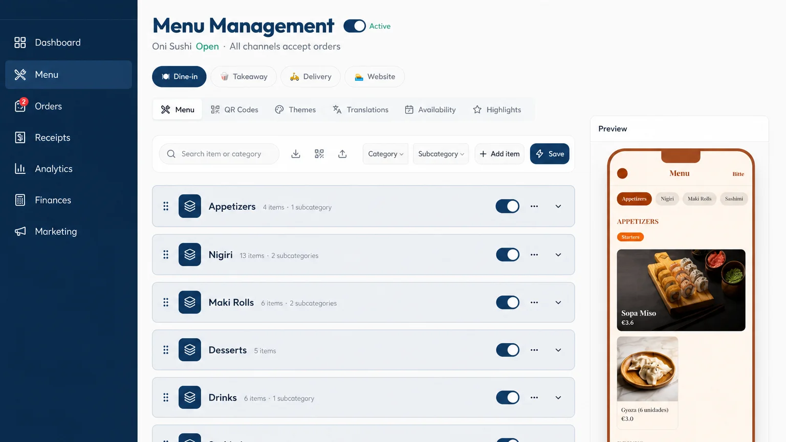Click the magnifier icon in the search field

pos(171,154)
